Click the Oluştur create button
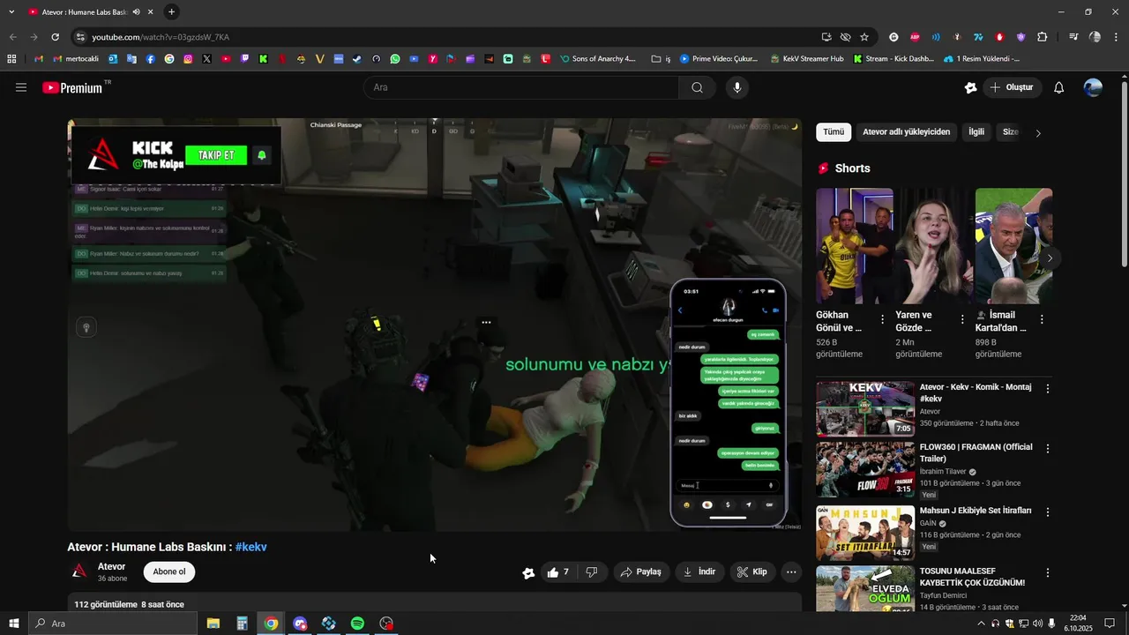 pos(1012,87)
